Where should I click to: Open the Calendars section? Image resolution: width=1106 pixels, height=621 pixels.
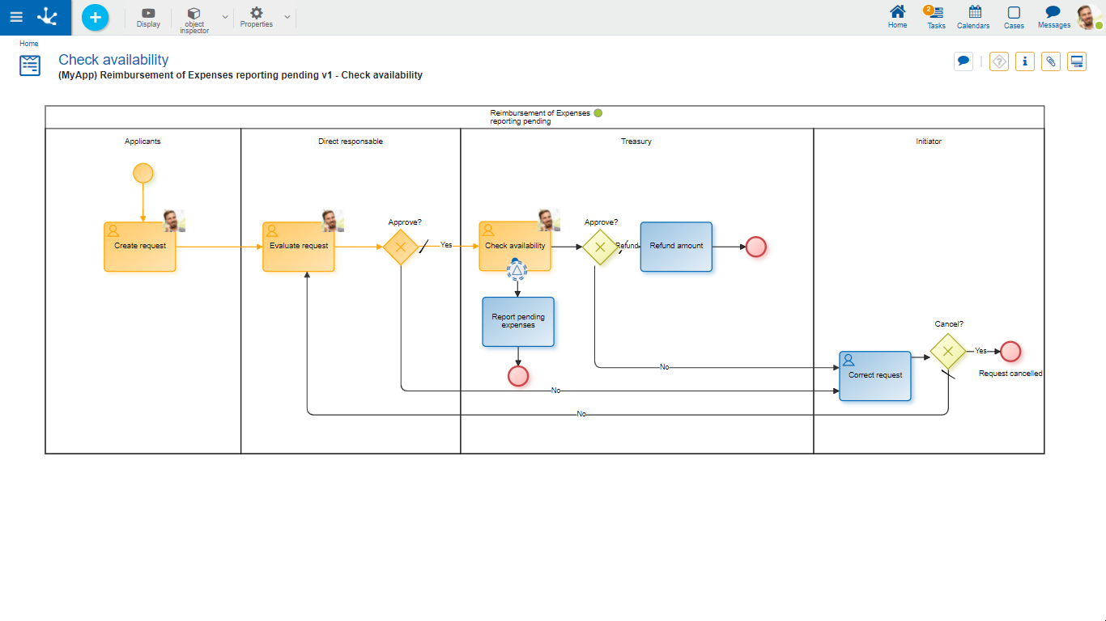tap(973, 17)
